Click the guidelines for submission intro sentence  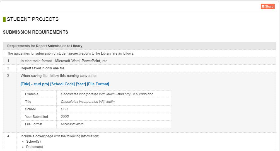pyautogui.click(x=71, y=53)
